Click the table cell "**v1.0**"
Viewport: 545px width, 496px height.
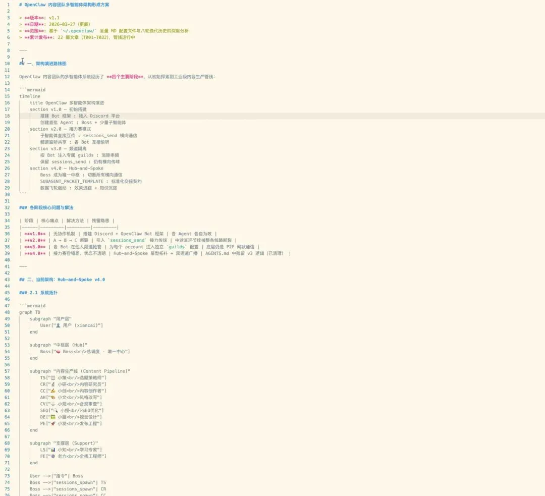coord(35,234)
